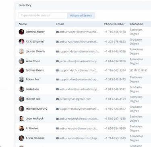Click the email starting support+bloom@smartmatch
Viewport: 151px width, 147px height.
(x=79, y=51)
